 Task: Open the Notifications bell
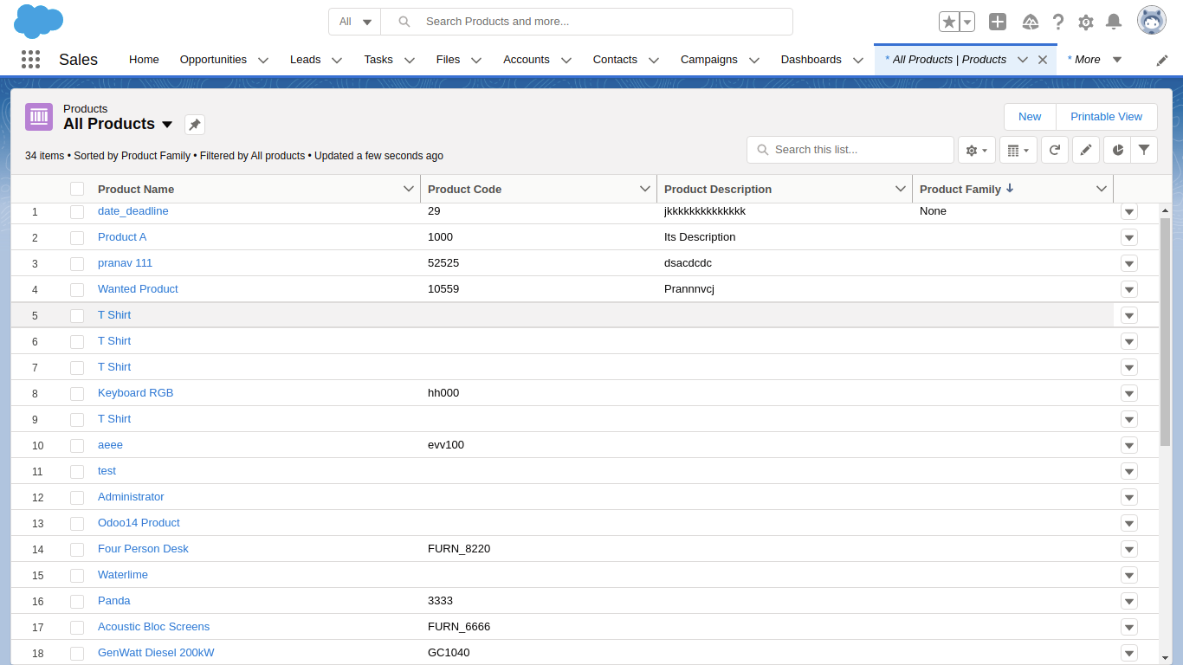tap(1115, 22)
